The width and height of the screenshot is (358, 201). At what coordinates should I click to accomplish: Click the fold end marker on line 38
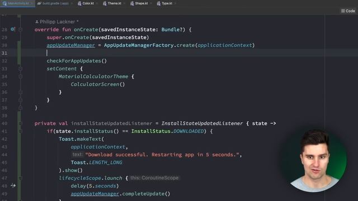(20, 108)
